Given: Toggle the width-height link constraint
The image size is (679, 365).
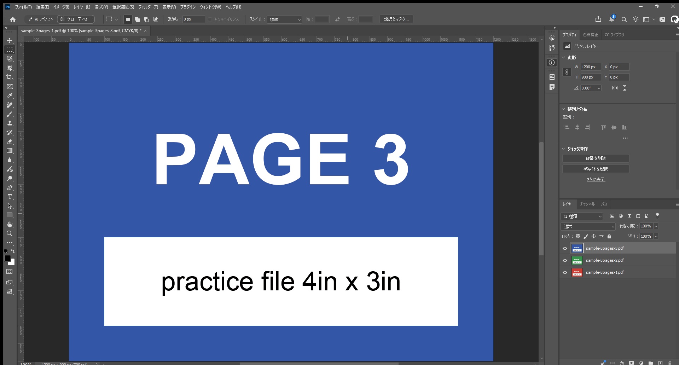Looking at the screenshot, I should click(x=567, y=72).
